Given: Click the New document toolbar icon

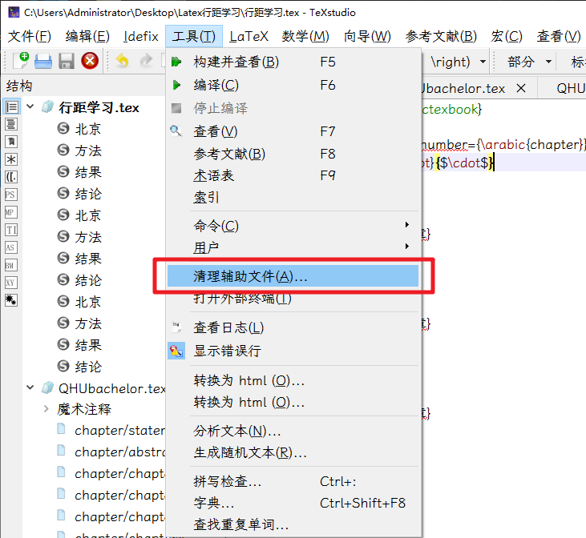Looking at the screenshot, I should pos(21,61).
